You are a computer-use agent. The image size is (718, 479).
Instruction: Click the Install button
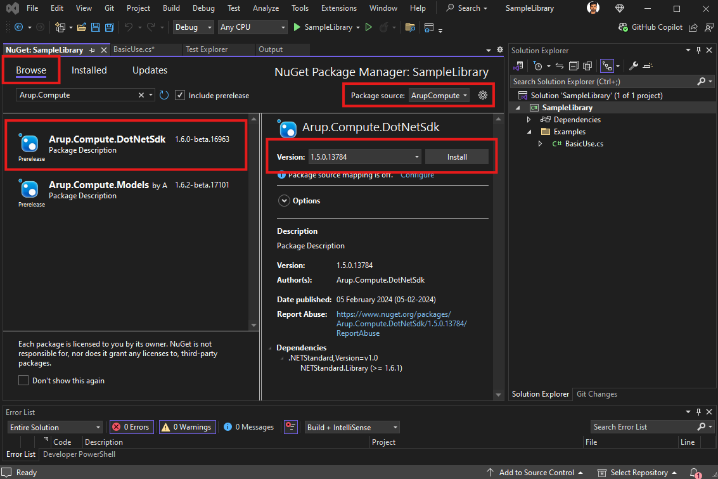(456, 157)
